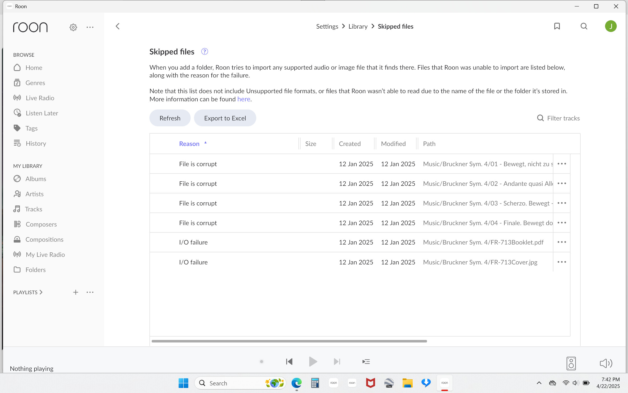Open Listen Later in sidebar
The height and width of the screenshot is (393, 628).
pos(36,113)
